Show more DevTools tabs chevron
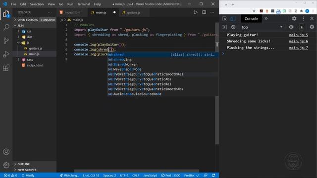 click(x=266, y=19)
